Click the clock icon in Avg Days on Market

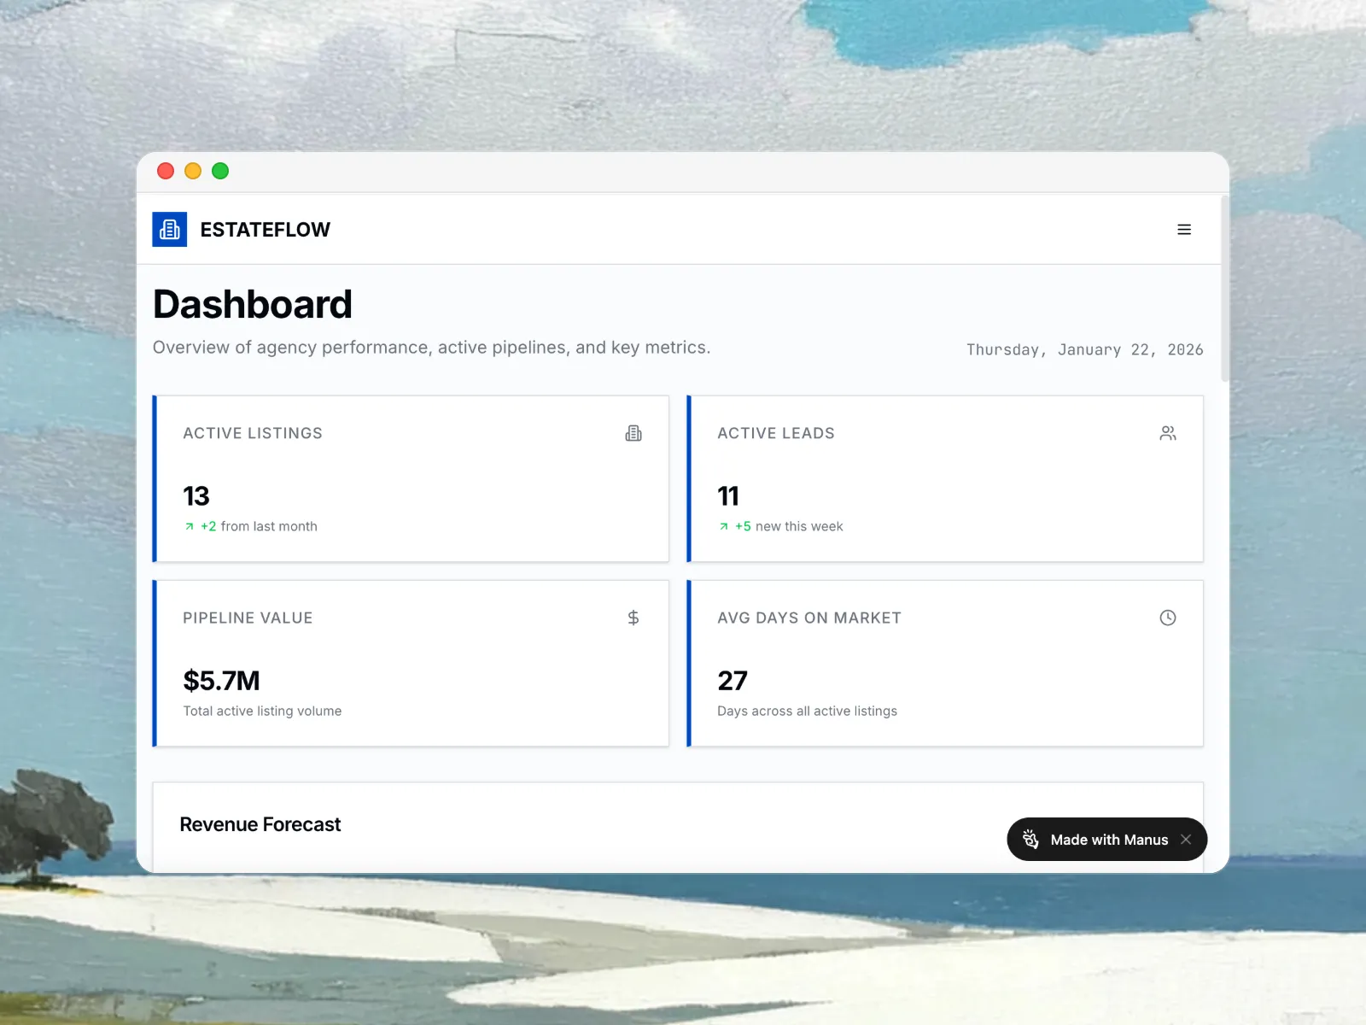pyautogui.click(x=1168, y=618)
